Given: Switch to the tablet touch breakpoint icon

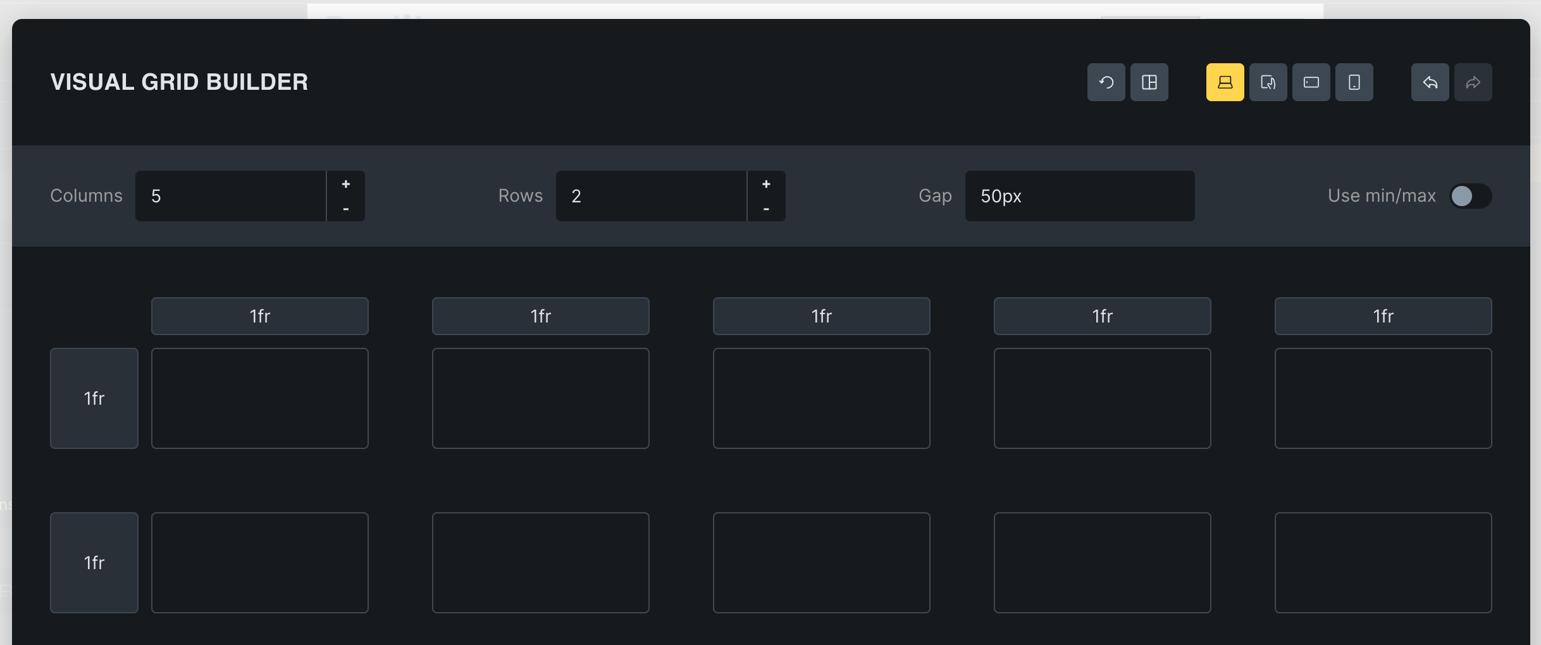Looking at the screenshot, I should pyautogui.click(x=1268, y=82).
